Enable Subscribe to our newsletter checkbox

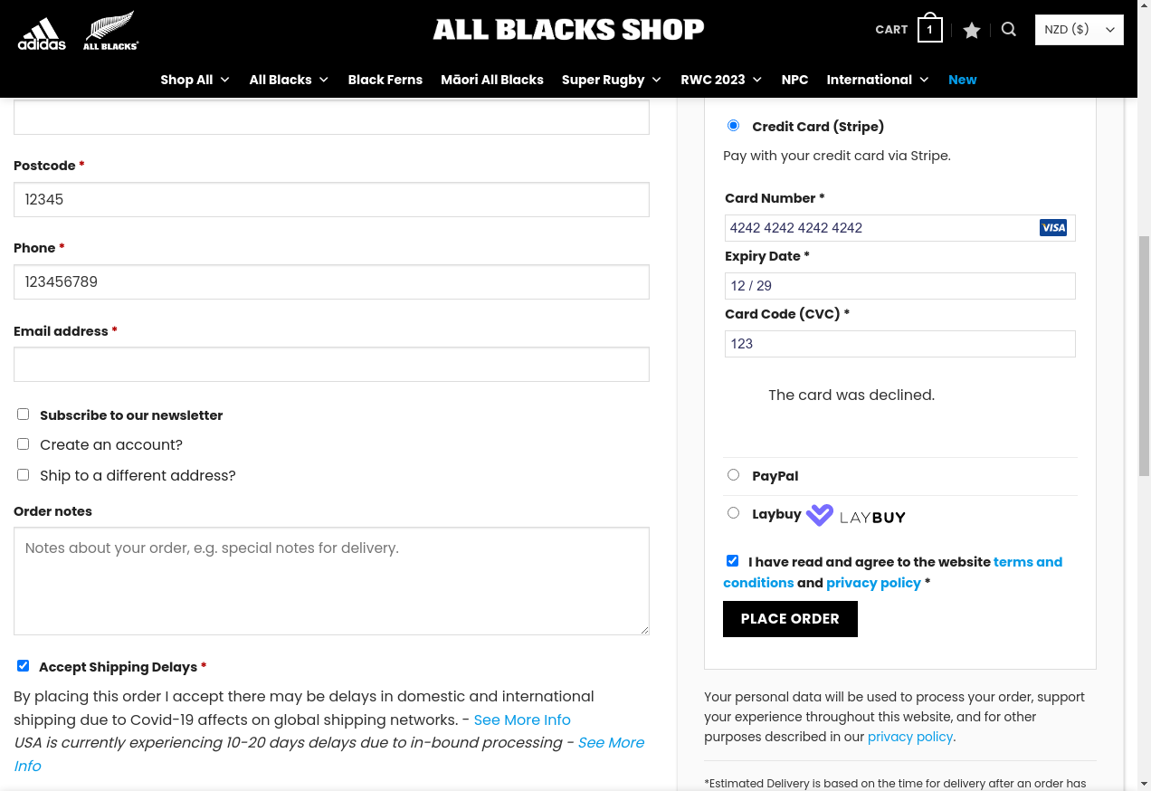click(24, 415)
